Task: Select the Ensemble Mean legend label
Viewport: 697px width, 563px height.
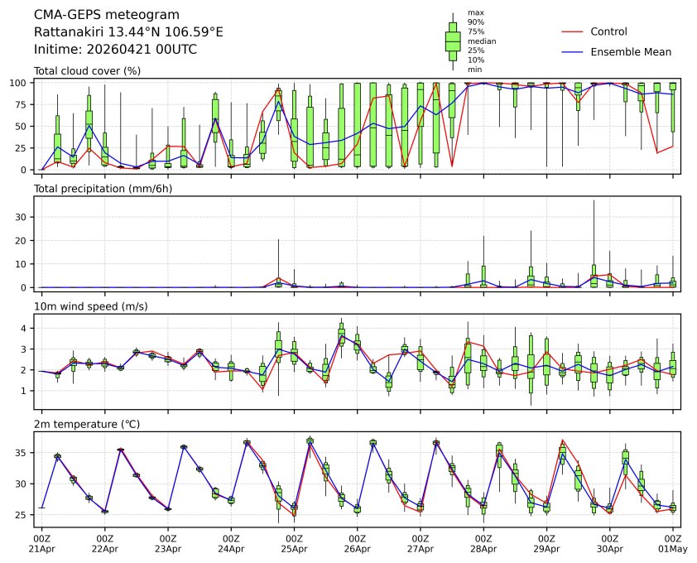Action: point(630,52)
